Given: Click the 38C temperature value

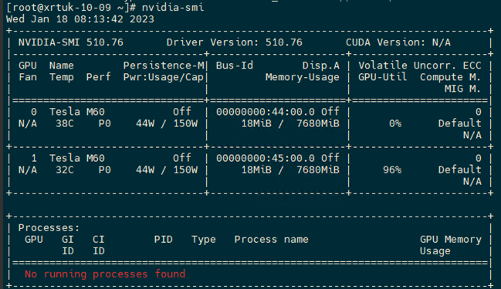Looking at the screenshot, I should pos(65,123).
